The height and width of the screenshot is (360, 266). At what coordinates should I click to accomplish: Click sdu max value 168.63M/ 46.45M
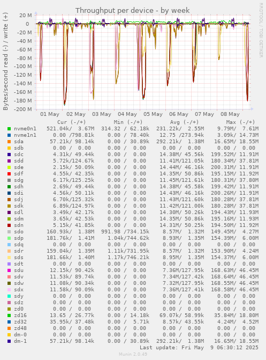pyautogui.click(x=234, y=270)
